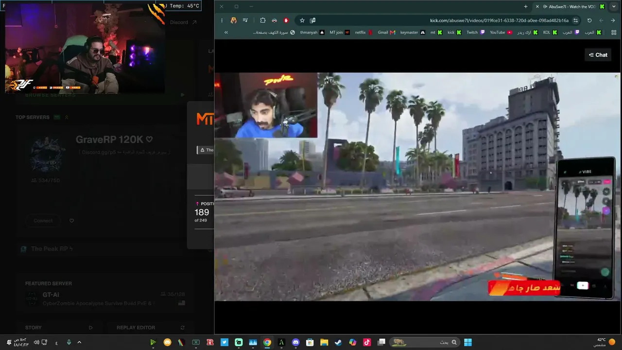Open the Chrome three-dot menu
This screenshot has height=350, width=622.
(222, 20)
